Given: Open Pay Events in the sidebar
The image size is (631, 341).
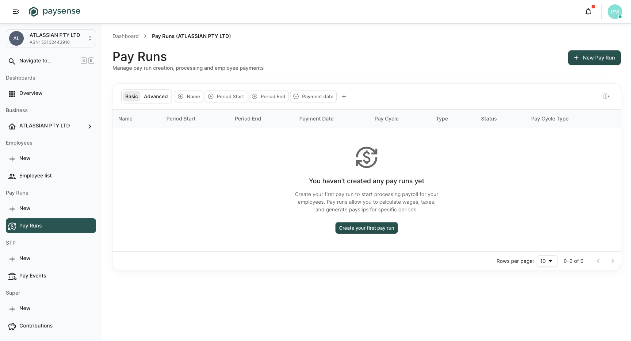Looking at the screenshot, I should [51, 276].
